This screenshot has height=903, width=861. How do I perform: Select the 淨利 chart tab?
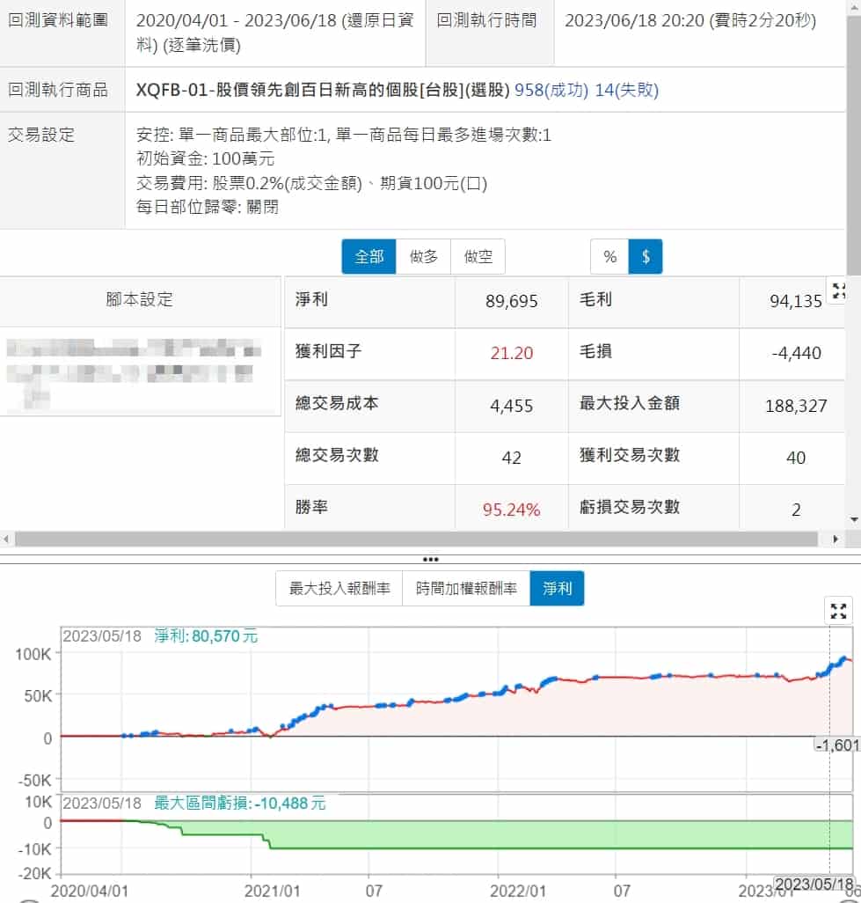tap(557, 589)
